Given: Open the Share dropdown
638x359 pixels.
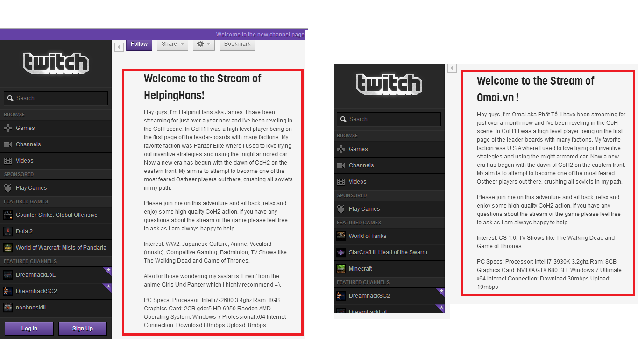Looking at the screenshot, I should tap(172, 44).
